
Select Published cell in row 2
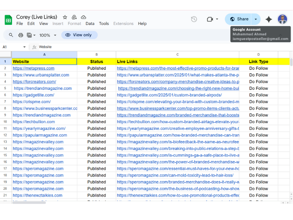pyautogui.click(x=96, y=68)
